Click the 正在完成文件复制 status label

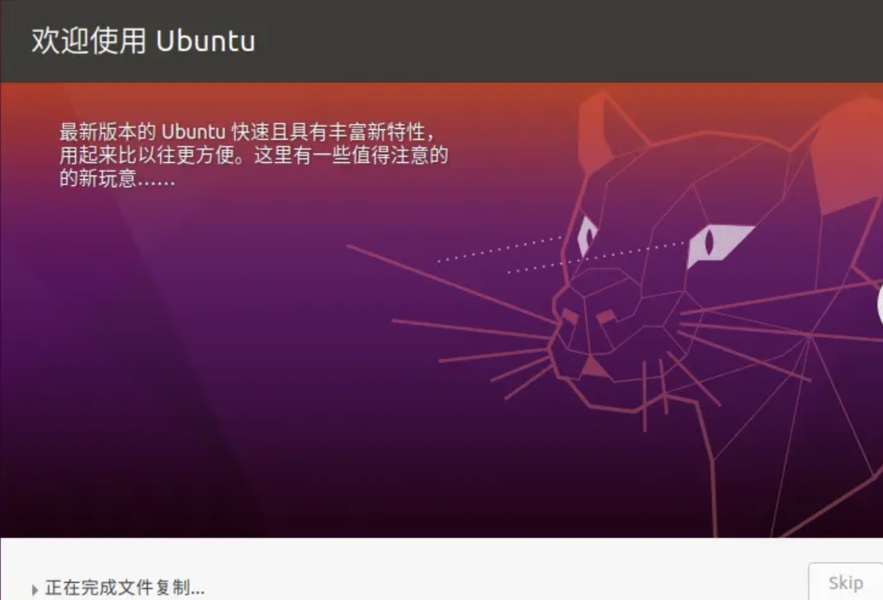125,588
